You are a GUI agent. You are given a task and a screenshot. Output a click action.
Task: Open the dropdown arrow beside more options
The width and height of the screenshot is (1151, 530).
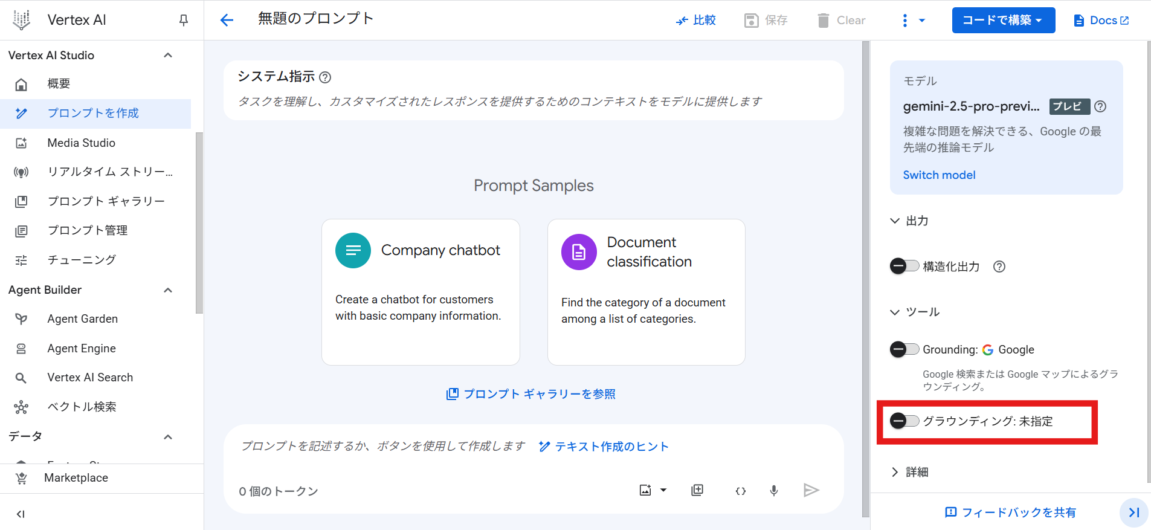click(x=922, y=21)
